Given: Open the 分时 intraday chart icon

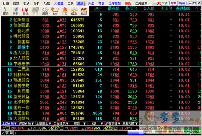Looking at the screenshot, I should [15, 11].
